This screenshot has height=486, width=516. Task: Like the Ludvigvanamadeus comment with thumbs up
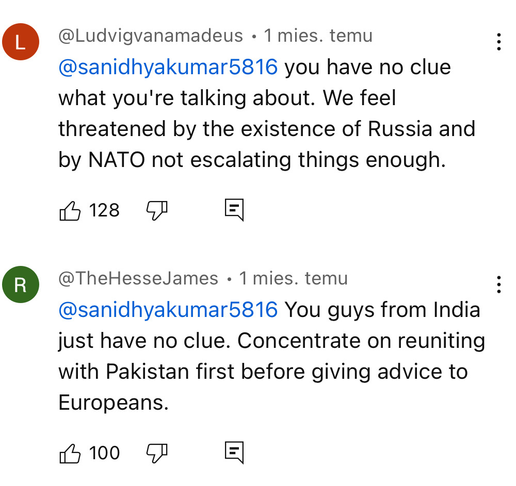click(x=70, y=210)
